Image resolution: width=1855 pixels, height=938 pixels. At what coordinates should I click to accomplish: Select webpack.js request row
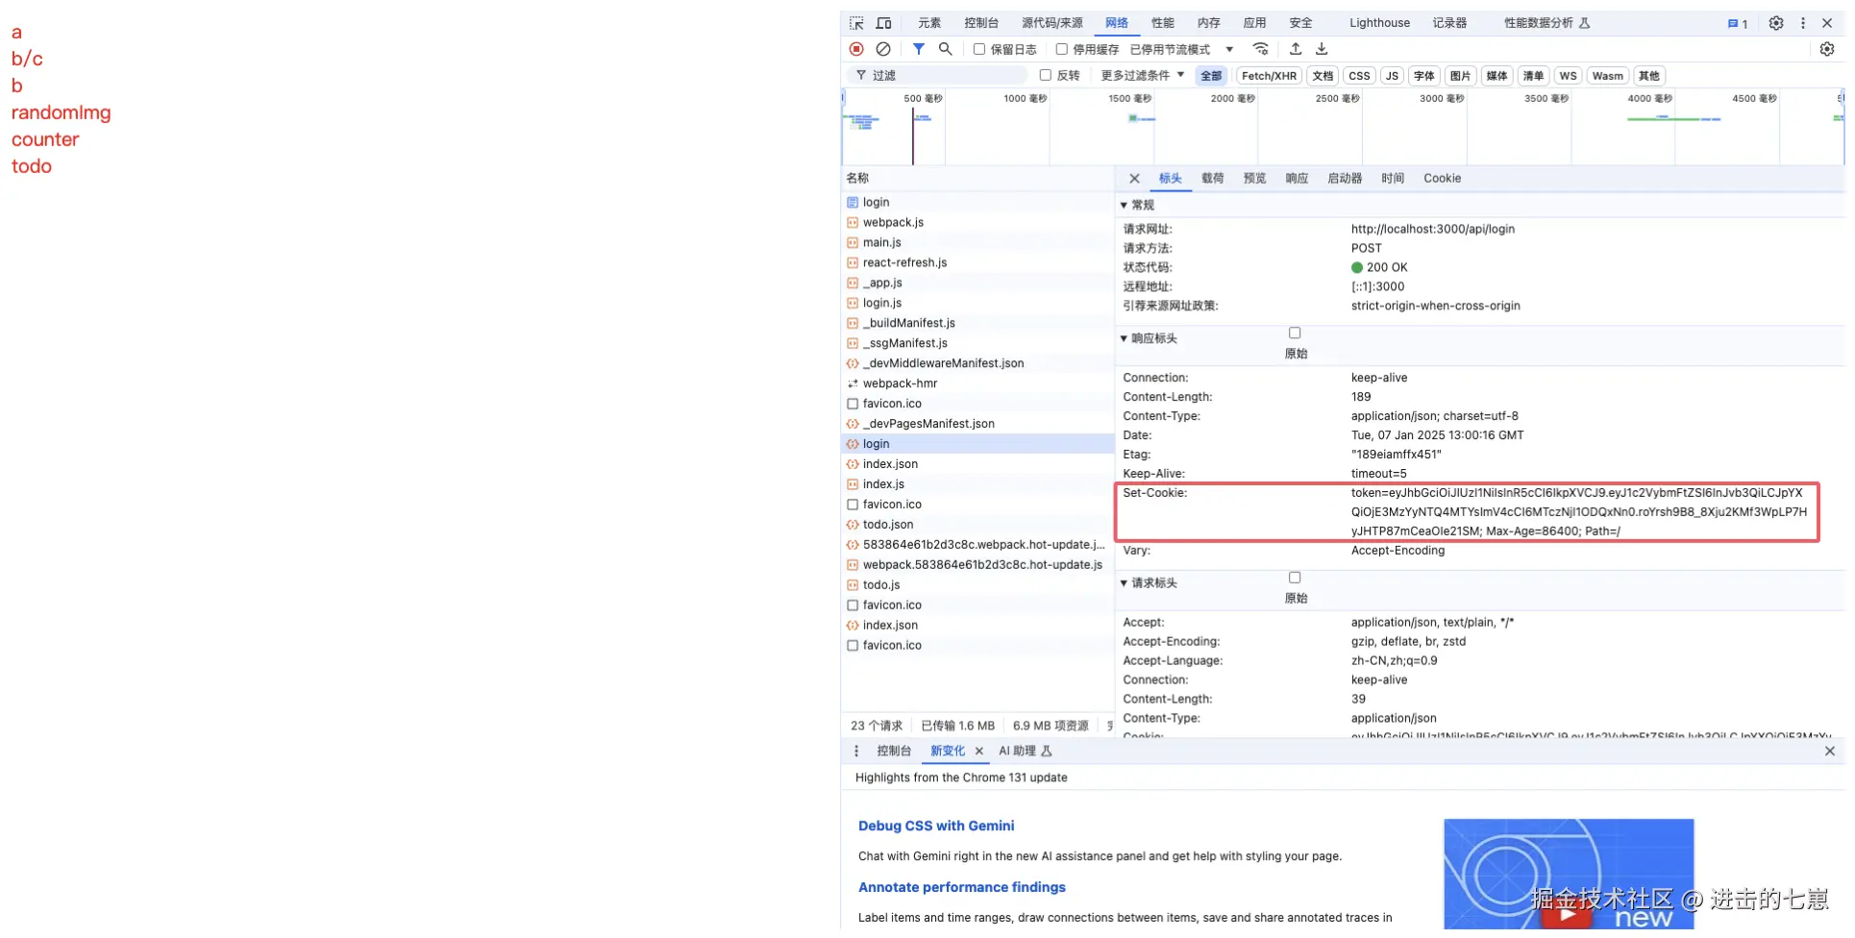click(977, 223)
